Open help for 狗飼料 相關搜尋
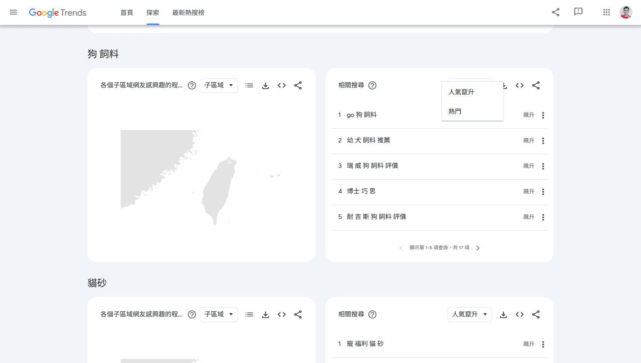The image size is (641, 363). tap(373, 85)
